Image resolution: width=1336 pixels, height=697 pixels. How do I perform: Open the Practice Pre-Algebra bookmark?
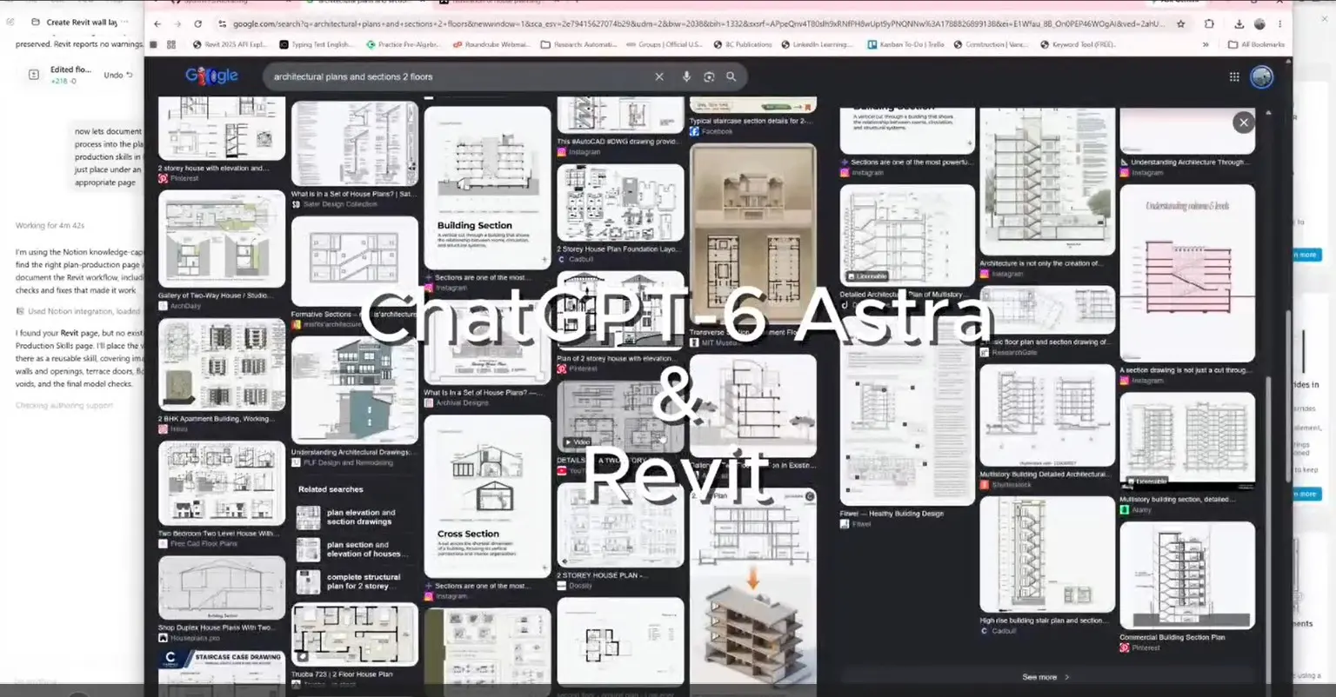(x=403, y=44)
